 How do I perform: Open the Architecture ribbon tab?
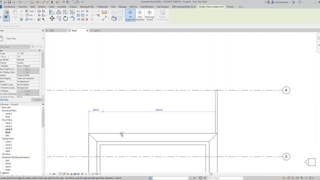[9, 6]
